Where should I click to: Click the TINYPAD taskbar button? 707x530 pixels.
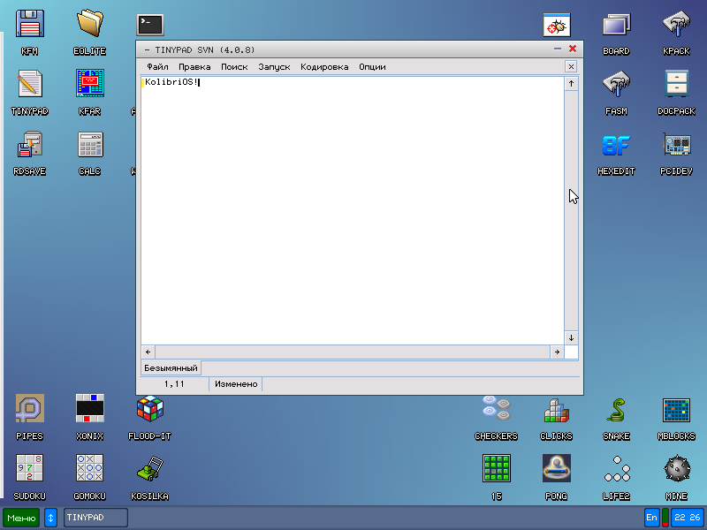coord(95,518)
